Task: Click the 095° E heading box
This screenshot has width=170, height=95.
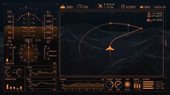Action: [x=29, y=40]
